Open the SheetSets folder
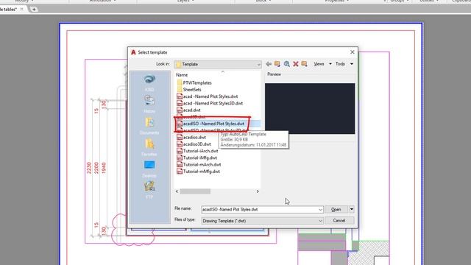The image size is (471, 265). pos(189,90)
